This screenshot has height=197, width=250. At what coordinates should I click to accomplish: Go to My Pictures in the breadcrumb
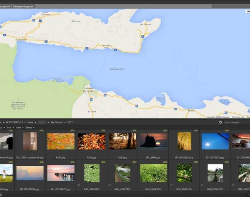57,122
